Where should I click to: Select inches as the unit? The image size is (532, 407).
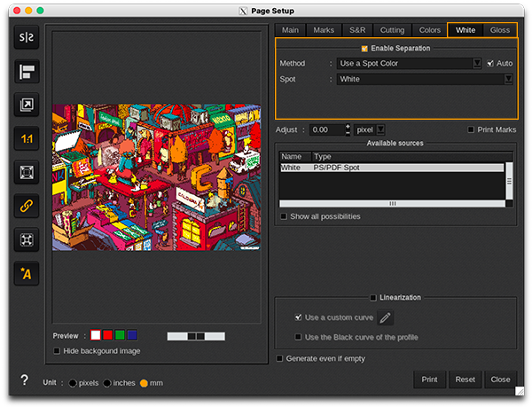tap(107, 383)
